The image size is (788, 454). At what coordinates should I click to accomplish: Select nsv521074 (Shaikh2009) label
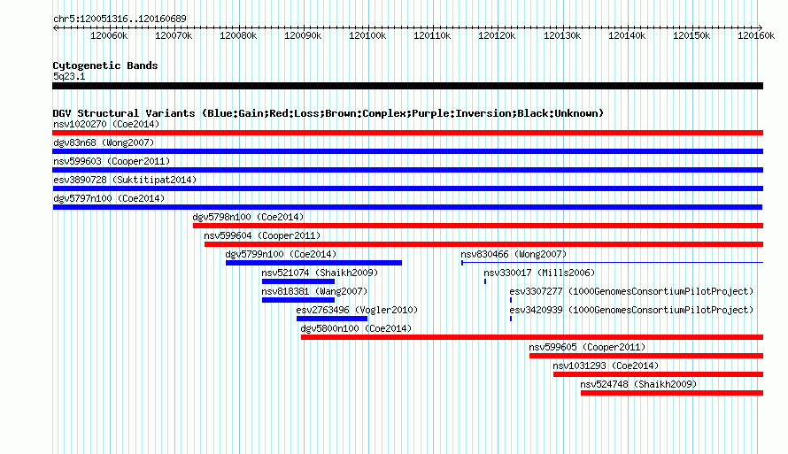(x=320, y=273)
